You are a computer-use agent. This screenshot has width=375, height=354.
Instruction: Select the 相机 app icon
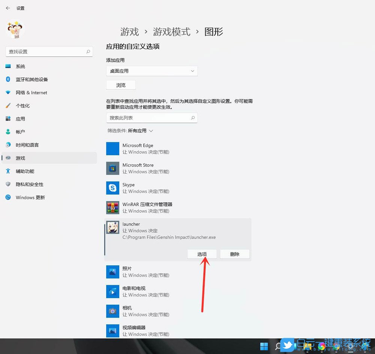[112, 311]
